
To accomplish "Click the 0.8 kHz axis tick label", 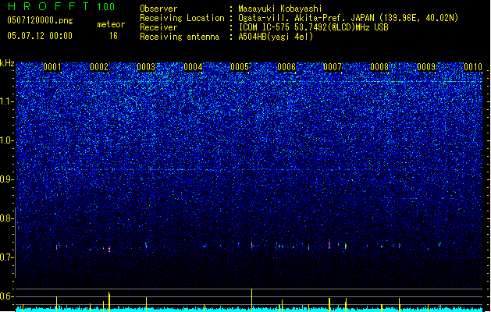I will (x=7, y=218).
